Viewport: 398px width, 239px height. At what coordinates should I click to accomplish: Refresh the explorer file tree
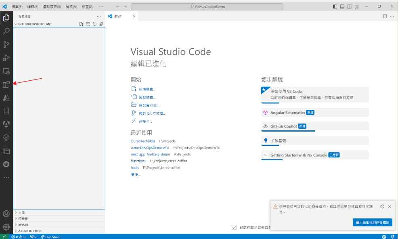click(x=94, y=24)
